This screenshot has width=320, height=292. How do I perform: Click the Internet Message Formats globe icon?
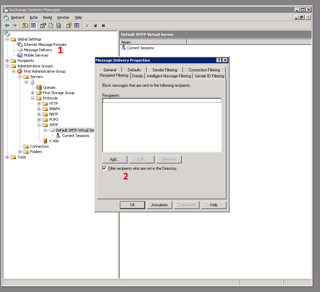[x=20, y=44]
